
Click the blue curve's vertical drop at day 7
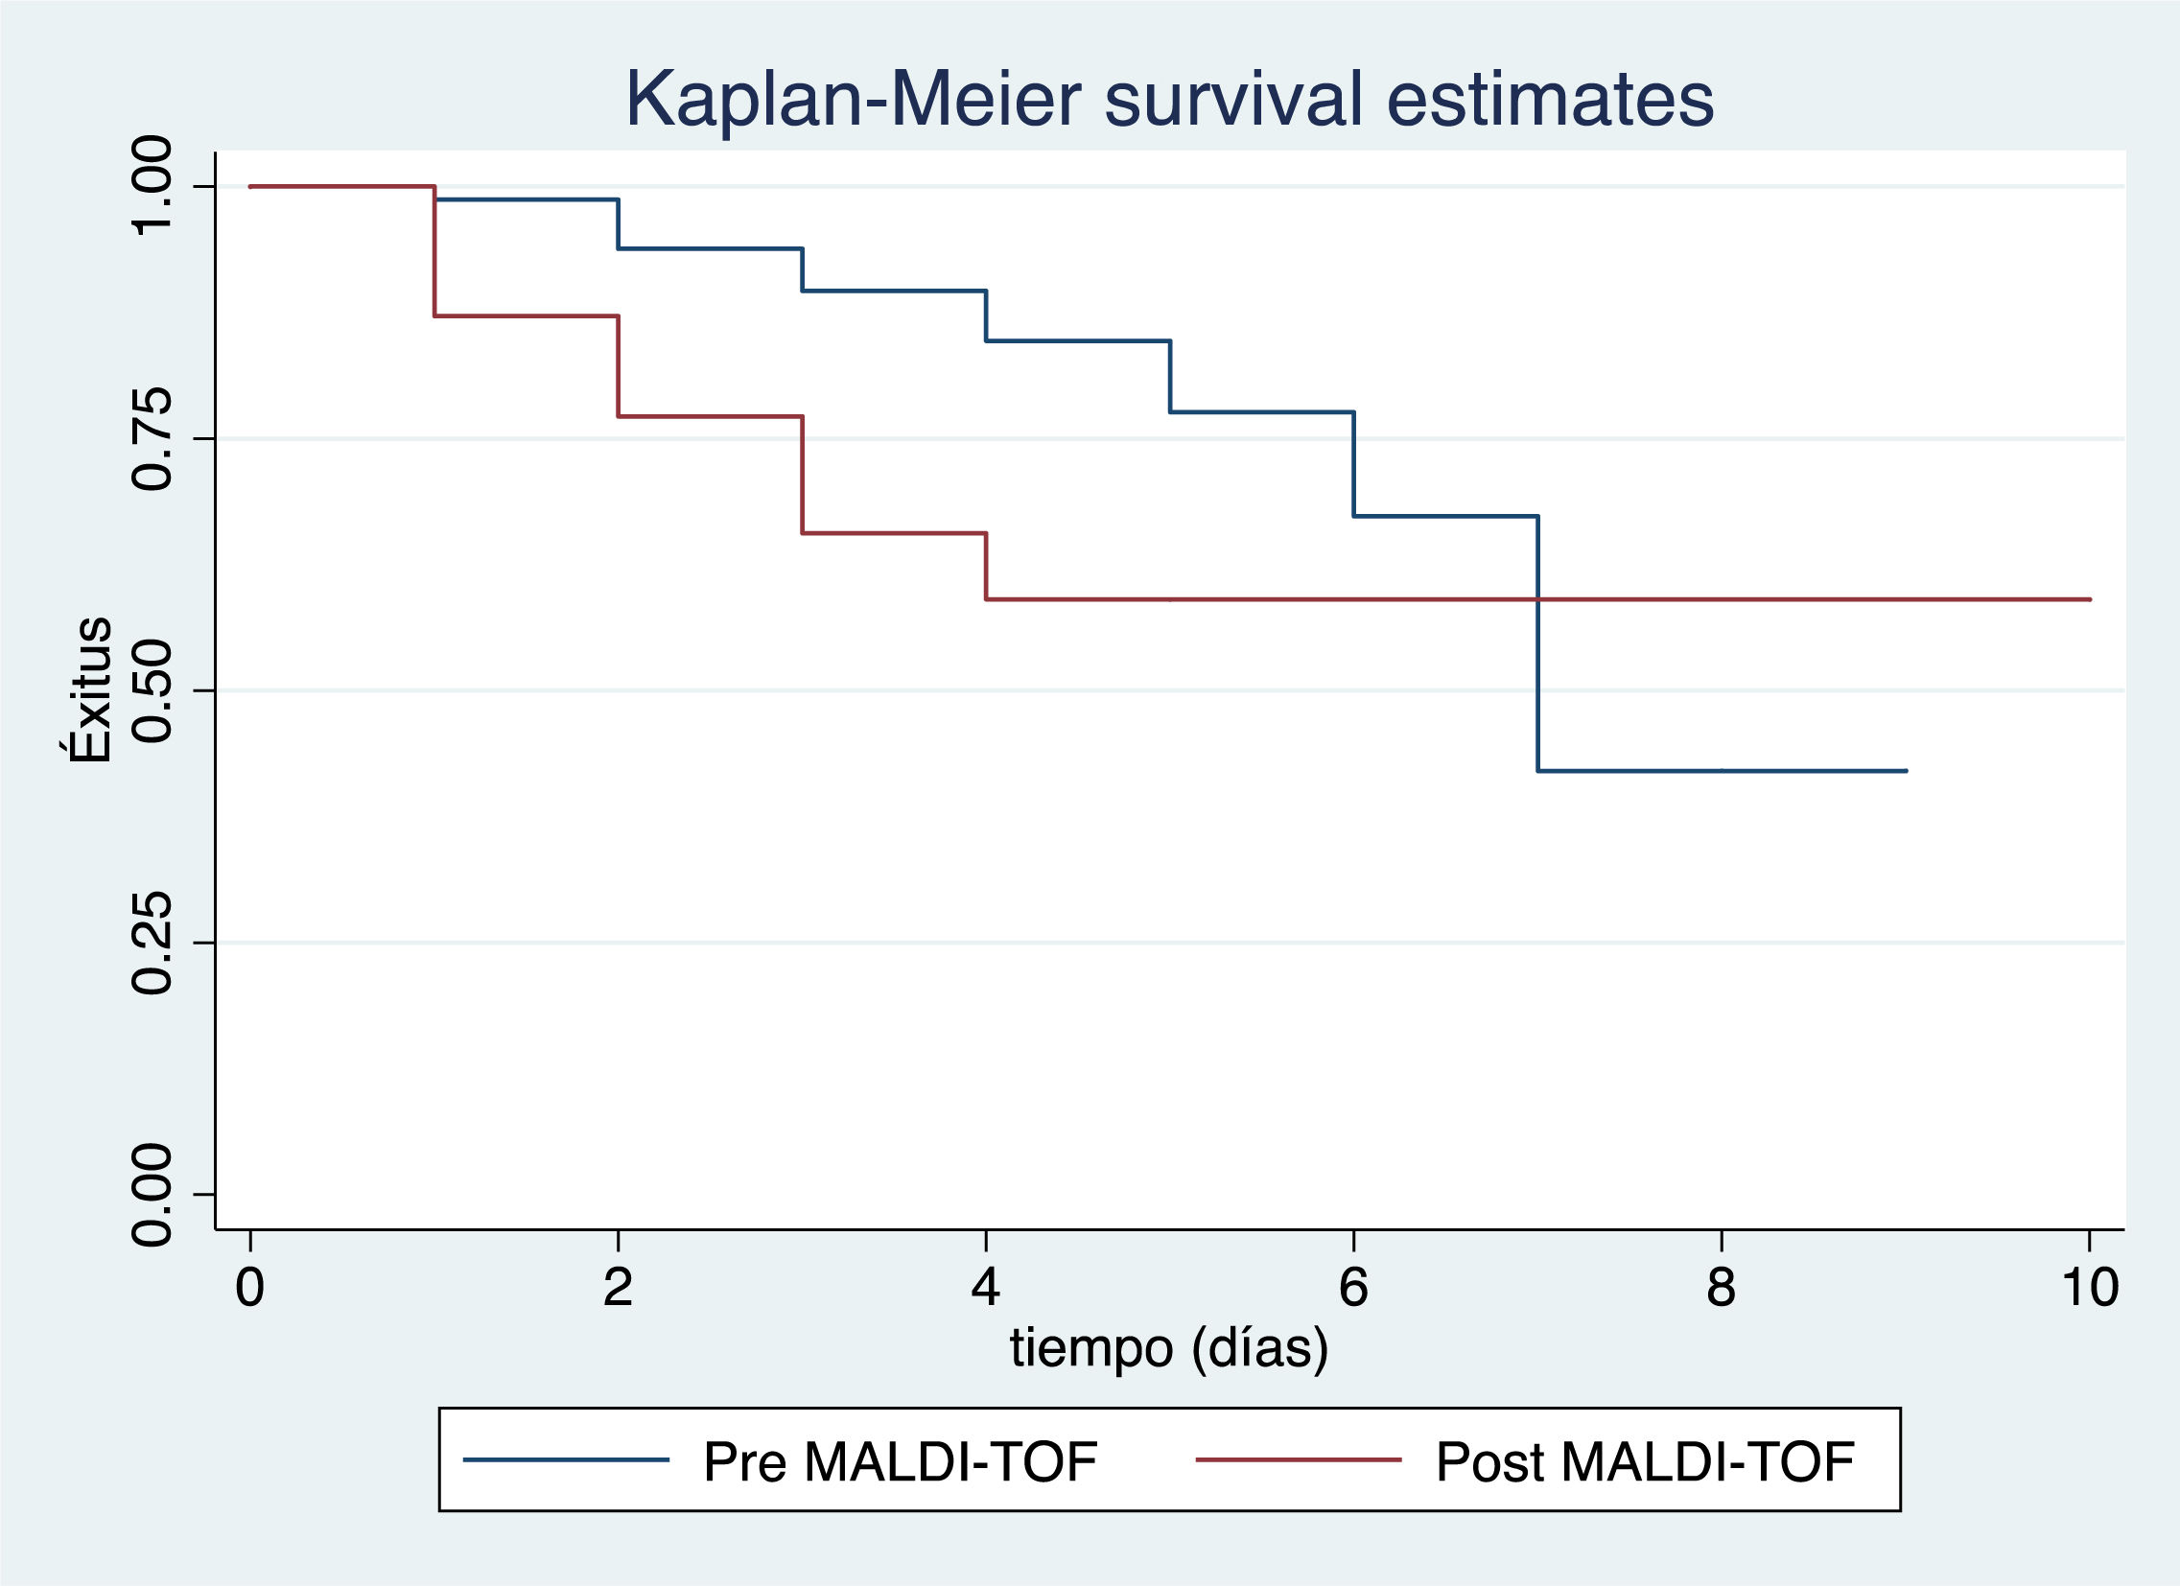pyautogui.click(x=1538, y=673)
